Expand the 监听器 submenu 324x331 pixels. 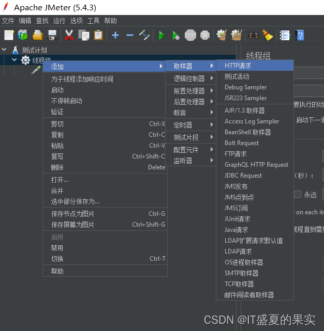pos(190,161)
